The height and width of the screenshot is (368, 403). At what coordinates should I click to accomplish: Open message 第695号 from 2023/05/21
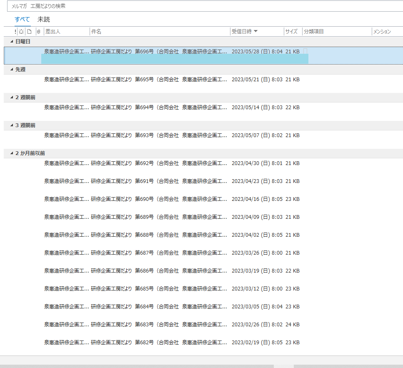pos(203,83)
